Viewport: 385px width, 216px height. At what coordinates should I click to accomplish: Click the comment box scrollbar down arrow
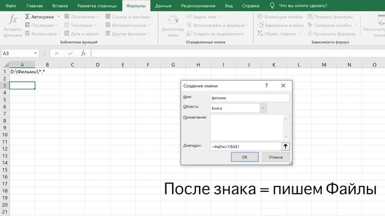tap(286, 137)
